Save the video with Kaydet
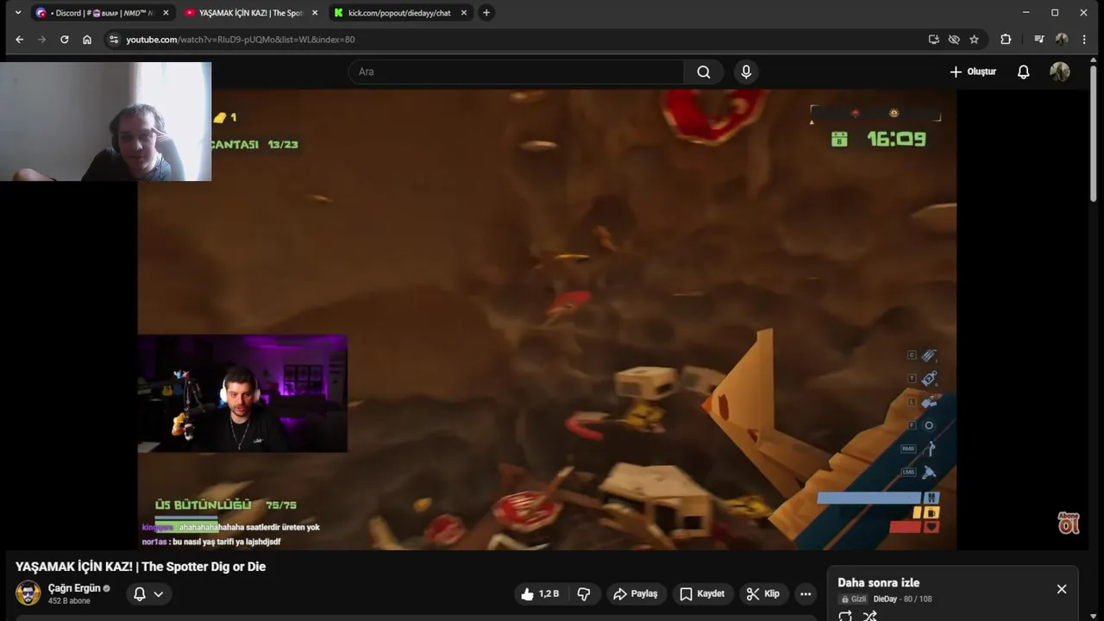 [x=702, y=593]
